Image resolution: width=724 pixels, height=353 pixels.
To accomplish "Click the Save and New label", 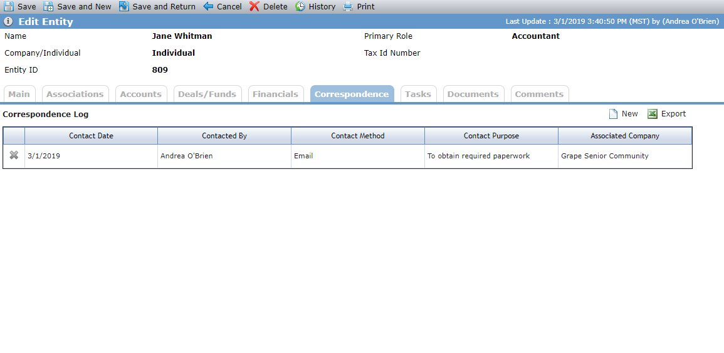I will click(84, 7).
